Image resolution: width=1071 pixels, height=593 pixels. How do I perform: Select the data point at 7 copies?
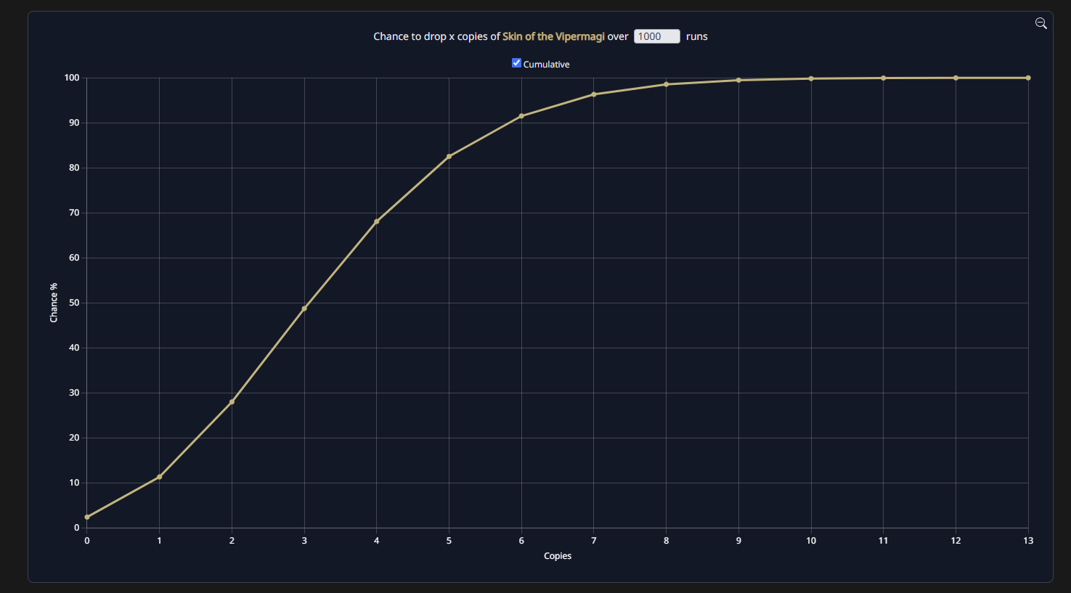pos(594,94)
